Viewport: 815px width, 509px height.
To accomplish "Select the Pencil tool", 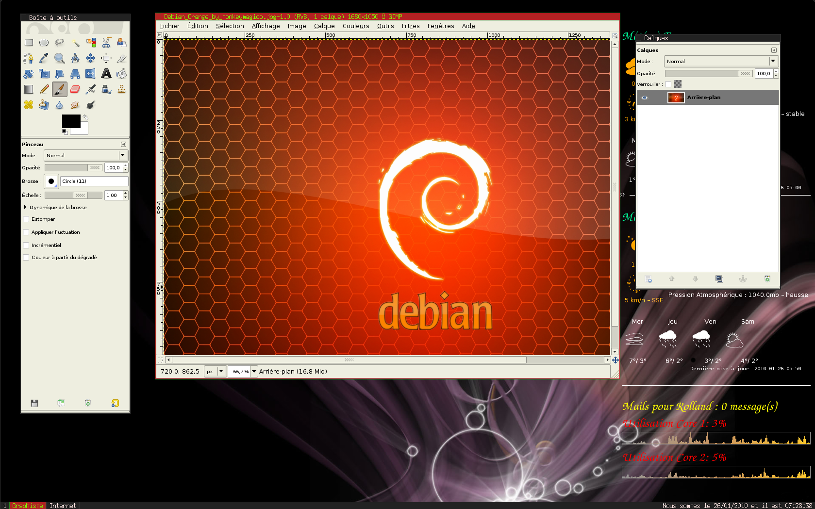I will pyautogui.click(x=44, y=89).
